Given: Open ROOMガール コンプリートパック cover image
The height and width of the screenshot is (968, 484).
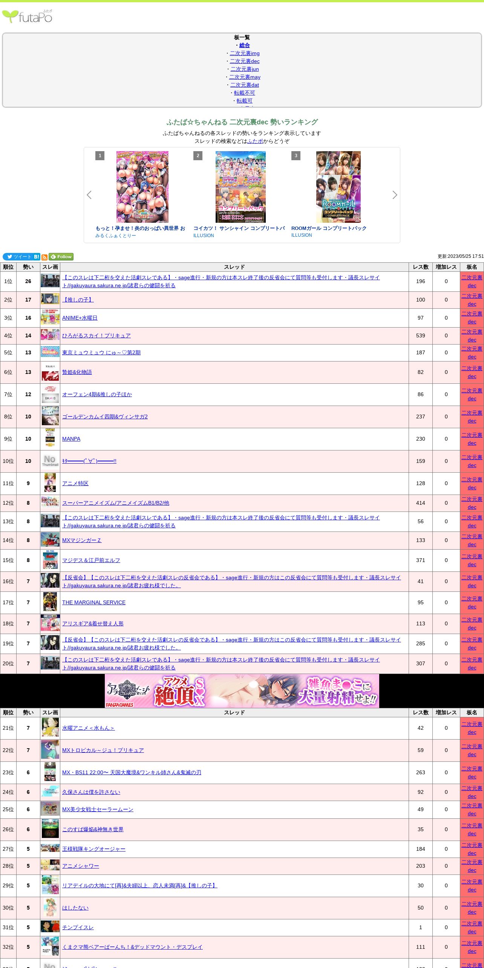Looking at the screenshot, I should 338,187.
